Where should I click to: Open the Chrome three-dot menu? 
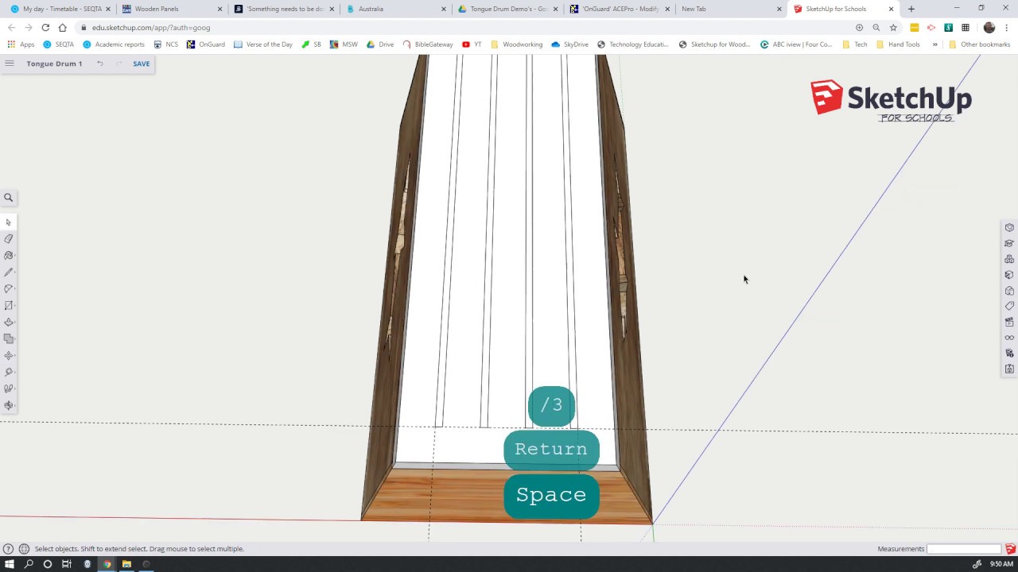1007,28
